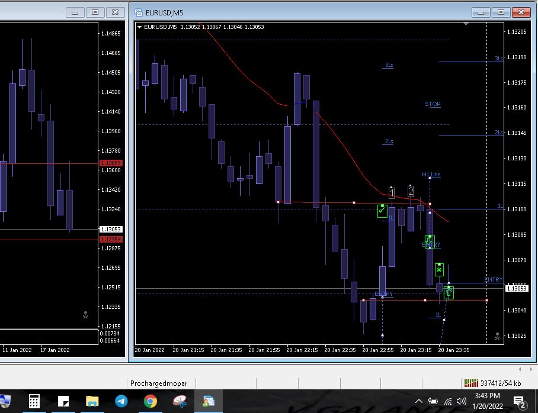Click the horizontal scroll right arrow

(x=531, y=369)
